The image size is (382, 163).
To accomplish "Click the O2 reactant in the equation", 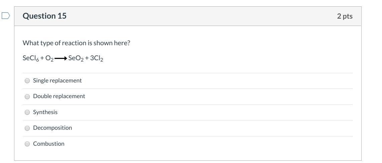I will coord(49,58).
